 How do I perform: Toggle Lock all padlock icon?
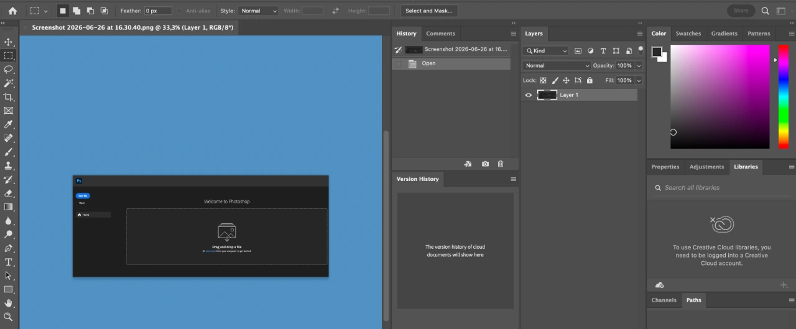590,80
